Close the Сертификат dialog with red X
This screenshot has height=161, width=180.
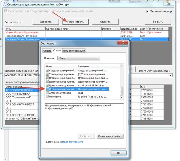pos(123,42)
